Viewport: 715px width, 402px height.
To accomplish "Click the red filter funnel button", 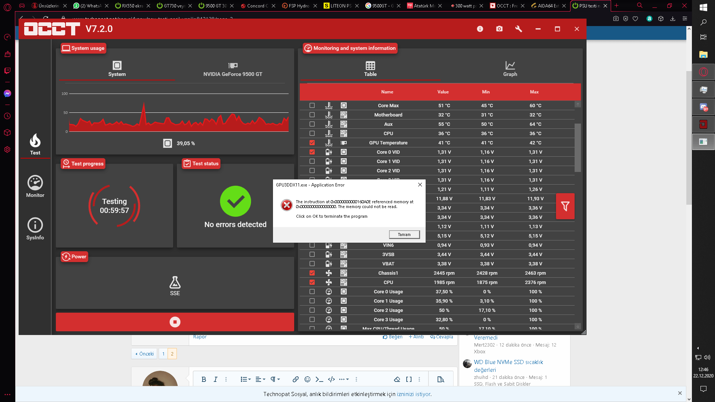I will [x=565, y=206].
